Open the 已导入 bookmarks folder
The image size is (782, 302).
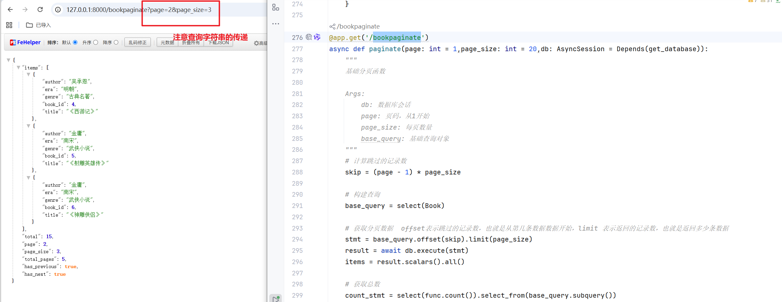(x=39, y=25)
